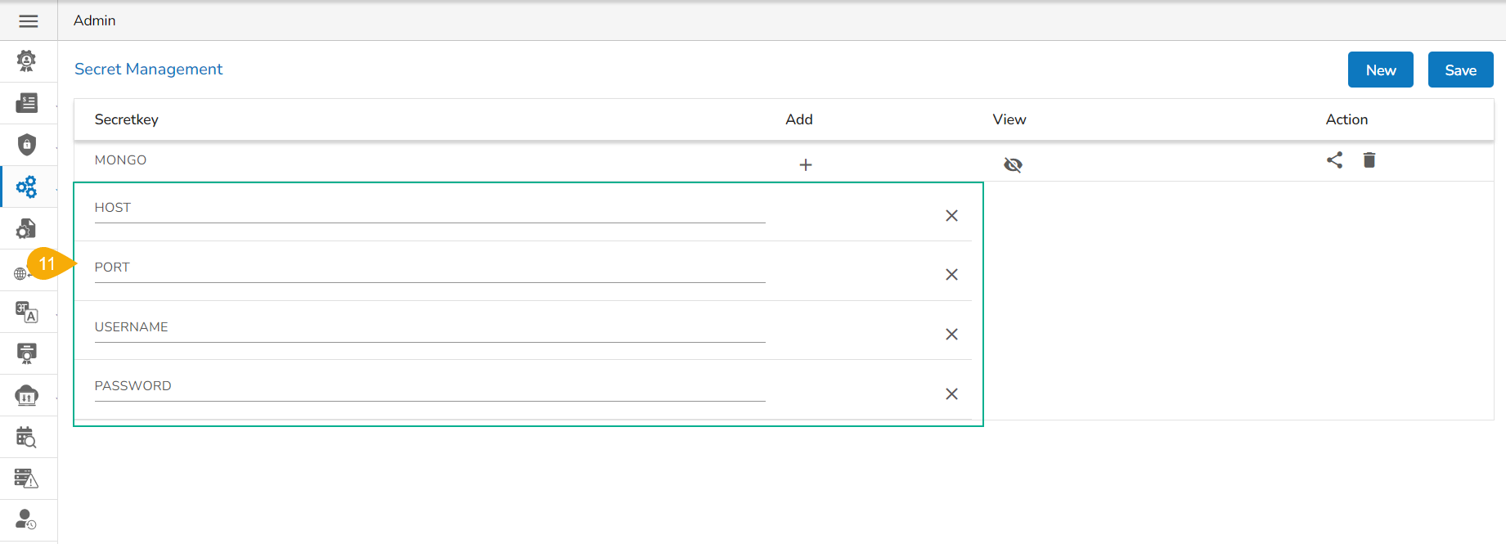This screenshot has width=1506, height=544.
Task: Delete the MONGO secret key
Action: 1369,160
